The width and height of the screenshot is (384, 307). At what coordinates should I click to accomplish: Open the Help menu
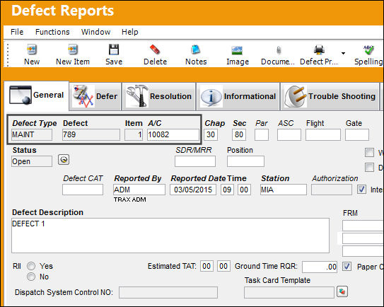point(130,32)
